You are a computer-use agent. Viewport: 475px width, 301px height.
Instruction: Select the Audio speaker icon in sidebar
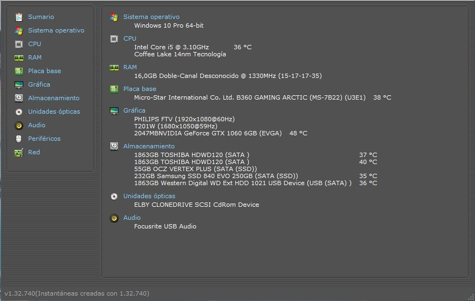coord(19,126)
